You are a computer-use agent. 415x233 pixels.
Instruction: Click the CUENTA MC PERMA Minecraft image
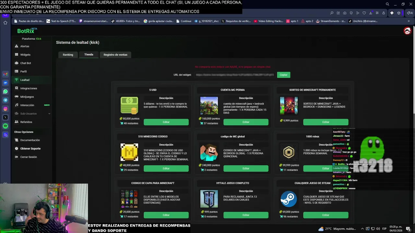(209, 105)
